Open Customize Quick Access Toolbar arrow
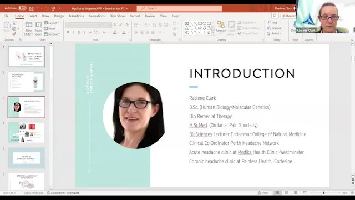Viewport: 355px width, 200px height. (59, 9)
